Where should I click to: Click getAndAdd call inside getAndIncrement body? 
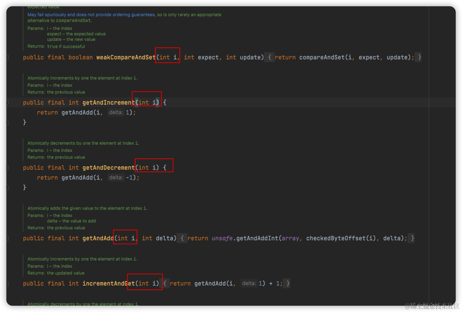click(77, 112)
